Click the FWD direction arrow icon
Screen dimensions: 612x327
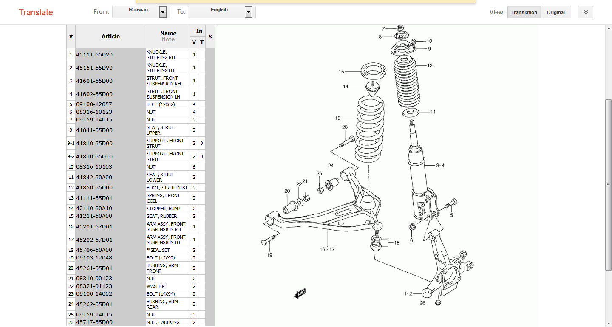click(300, 293)
